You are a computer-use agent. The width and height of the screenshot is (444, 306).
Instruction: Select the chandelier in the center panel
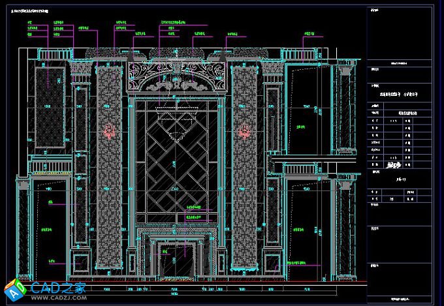click(x=178, y=121)
